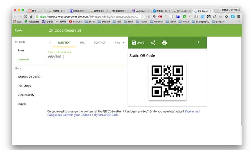Open the ponpare bookmarks folder

[x=218, y=22]
